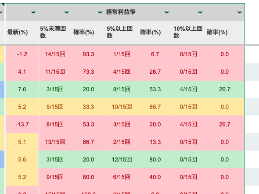This screenshot has height=194, width=259.
Task: Select the 12/15回 cell
Action: coord(122,159)
